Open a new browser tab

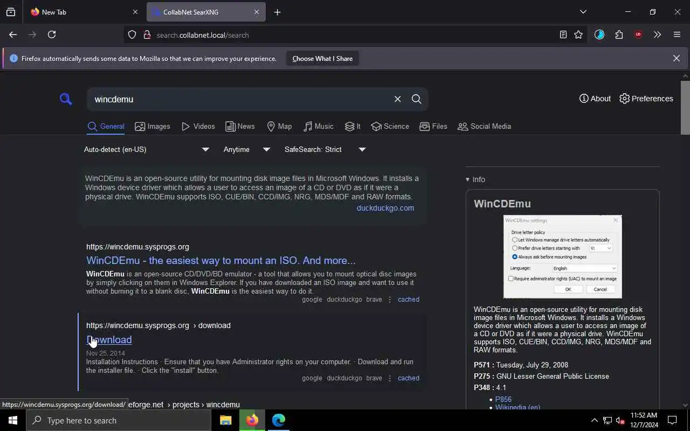(x=277, y=12)
